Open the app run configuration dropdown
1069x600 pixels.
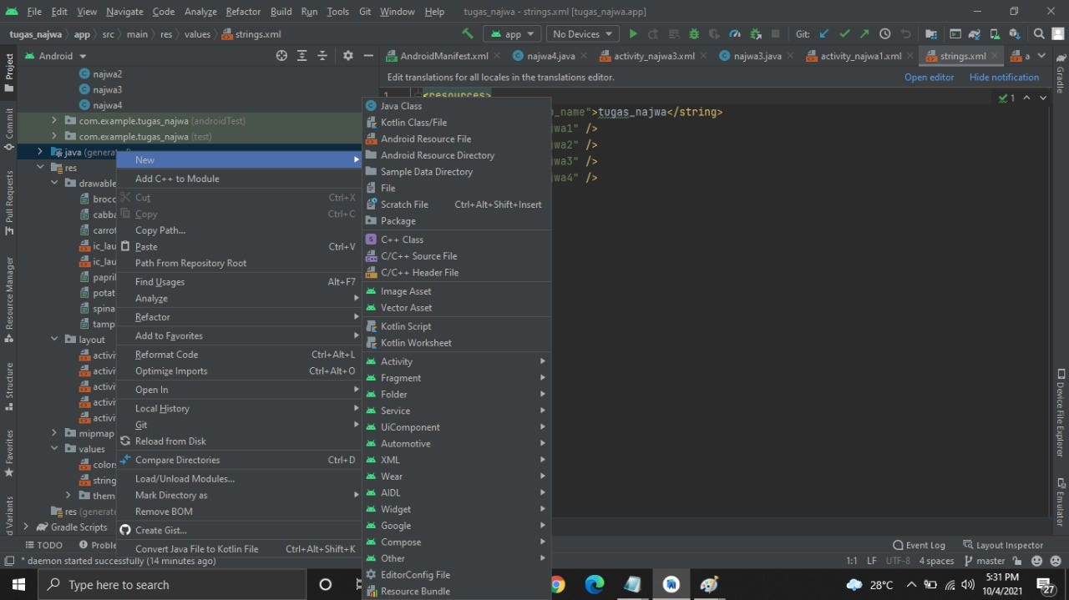[x=511, y=33]
